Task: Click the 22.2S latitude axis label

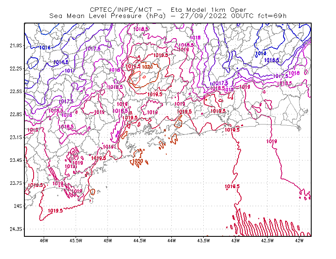Action: tap(16, 68)
